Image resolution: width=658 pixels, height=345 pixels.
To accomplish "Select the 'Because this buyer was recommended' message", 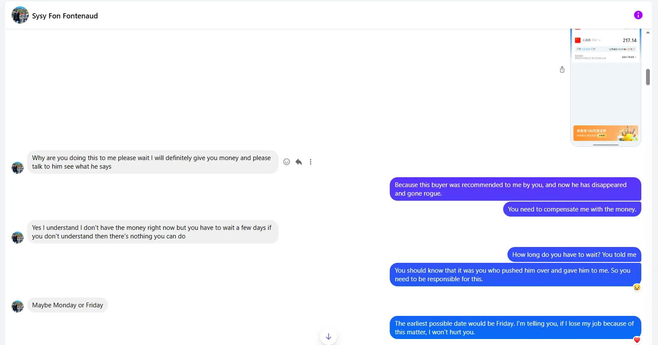I will [x=515, y=189].
